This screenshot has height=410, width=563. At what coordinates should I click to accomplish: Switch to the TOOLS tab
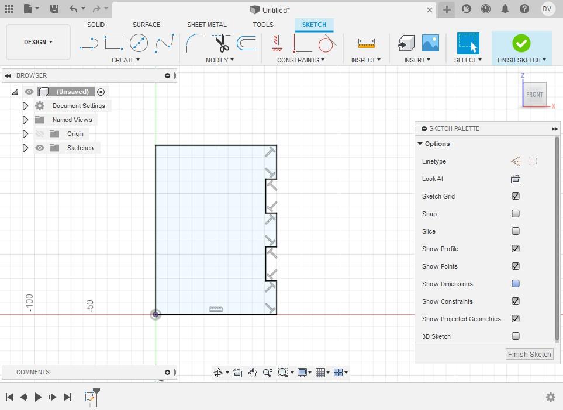(x=263, y=25)
